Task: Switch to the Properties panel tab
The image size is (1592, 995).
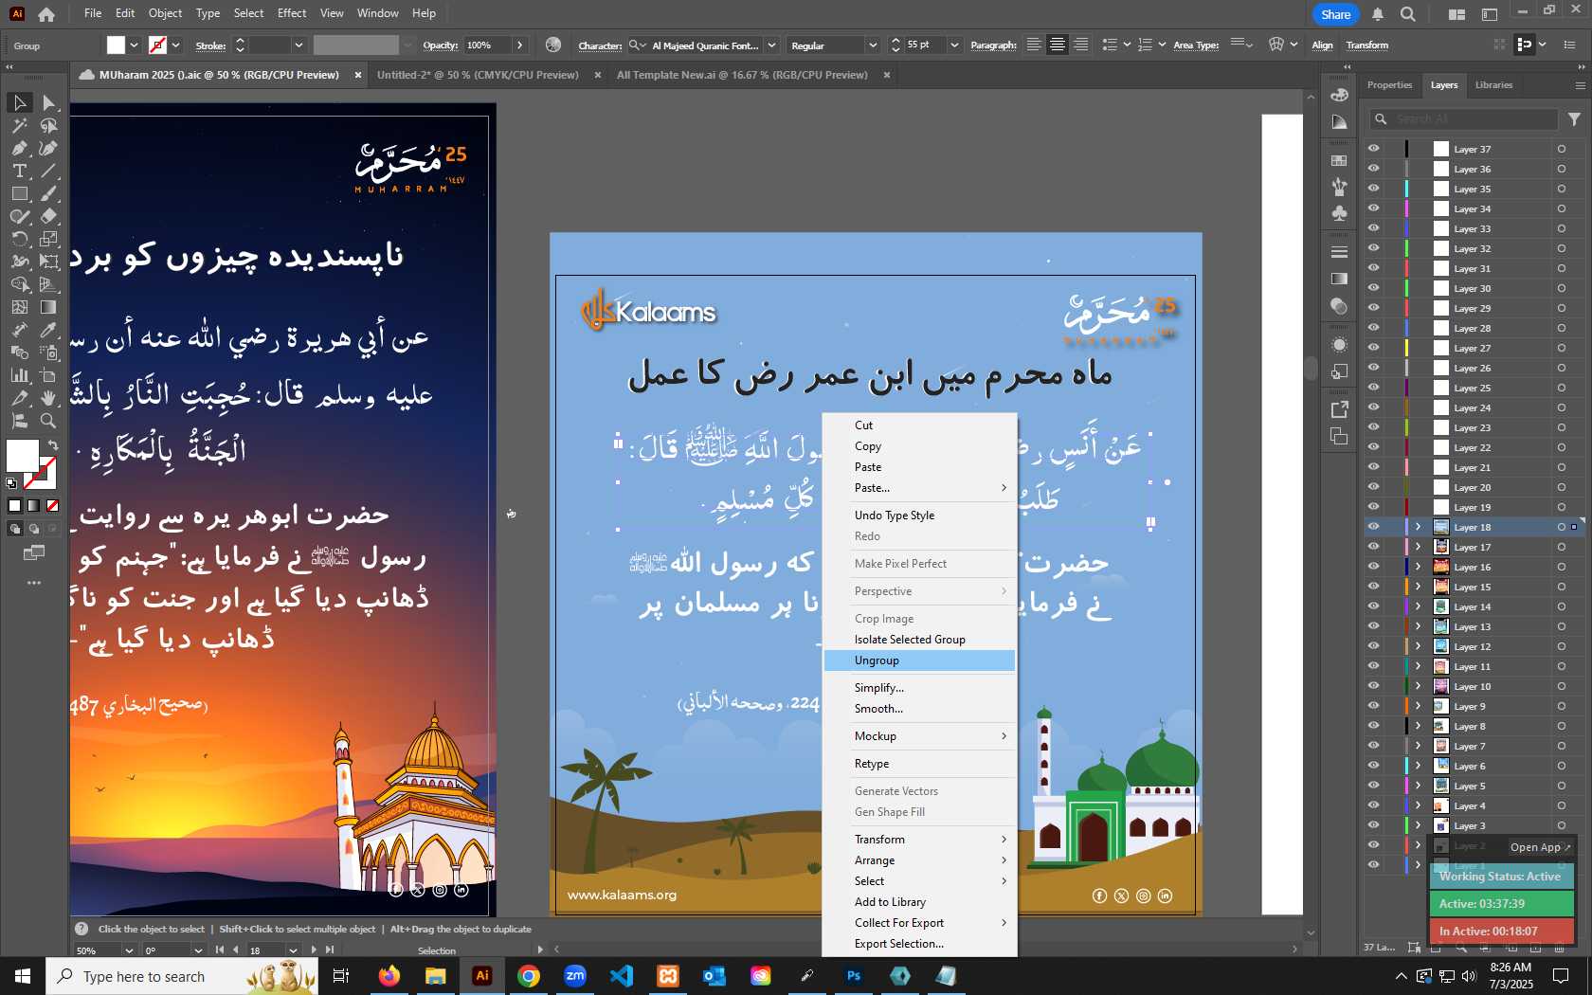Action: point(1389,85)
